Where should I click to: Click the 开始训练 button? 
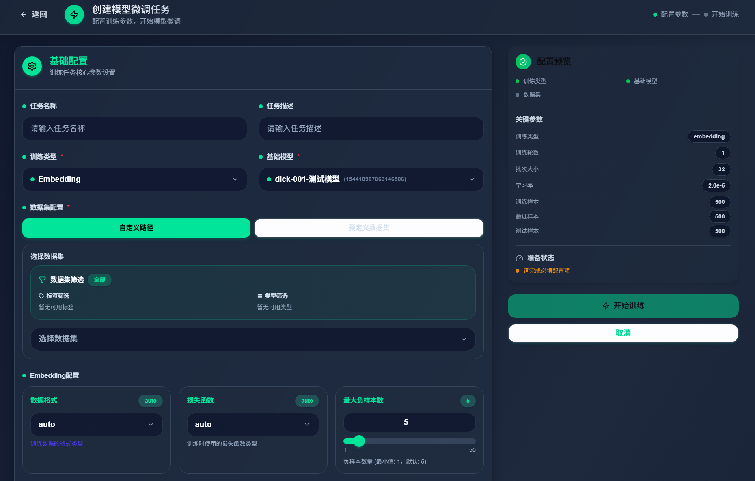[x=623, y=306]
